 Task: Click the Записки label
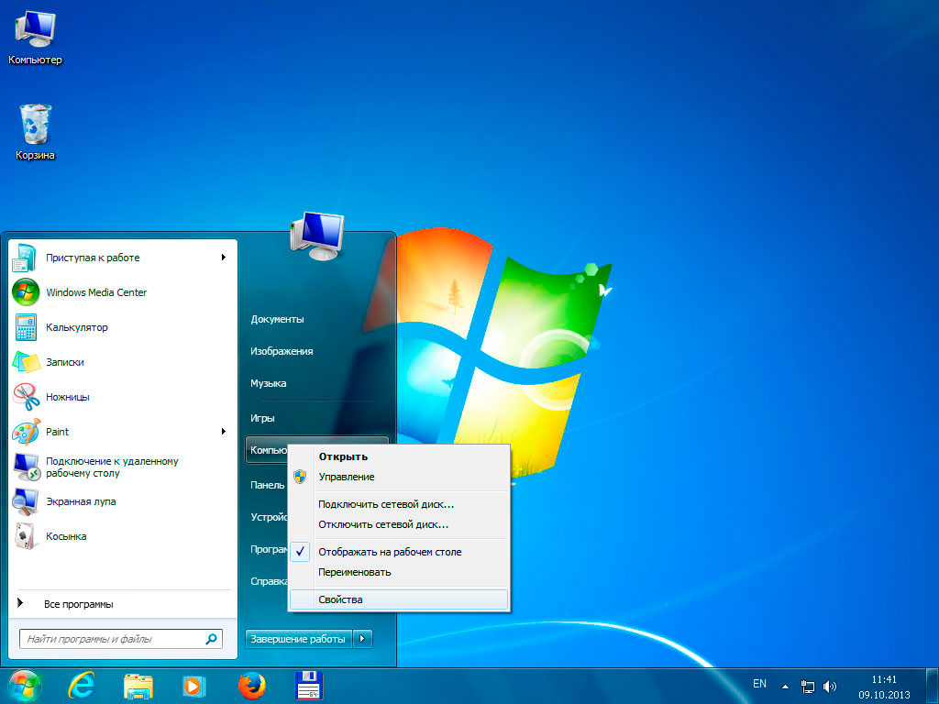click(65, 362)
